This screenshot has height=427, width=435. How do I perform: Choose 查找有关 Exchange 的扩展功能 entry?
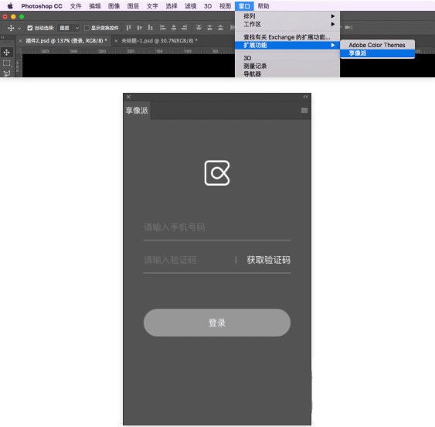pyautogui.click(x=287, y=37)
